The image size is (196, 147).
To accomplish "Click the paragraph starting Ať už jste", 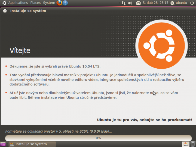I will pyautogui.click(x=94, y=95).
